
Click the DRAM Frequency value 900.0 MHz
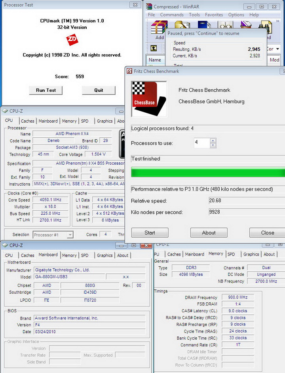click(x=238, y=297)
